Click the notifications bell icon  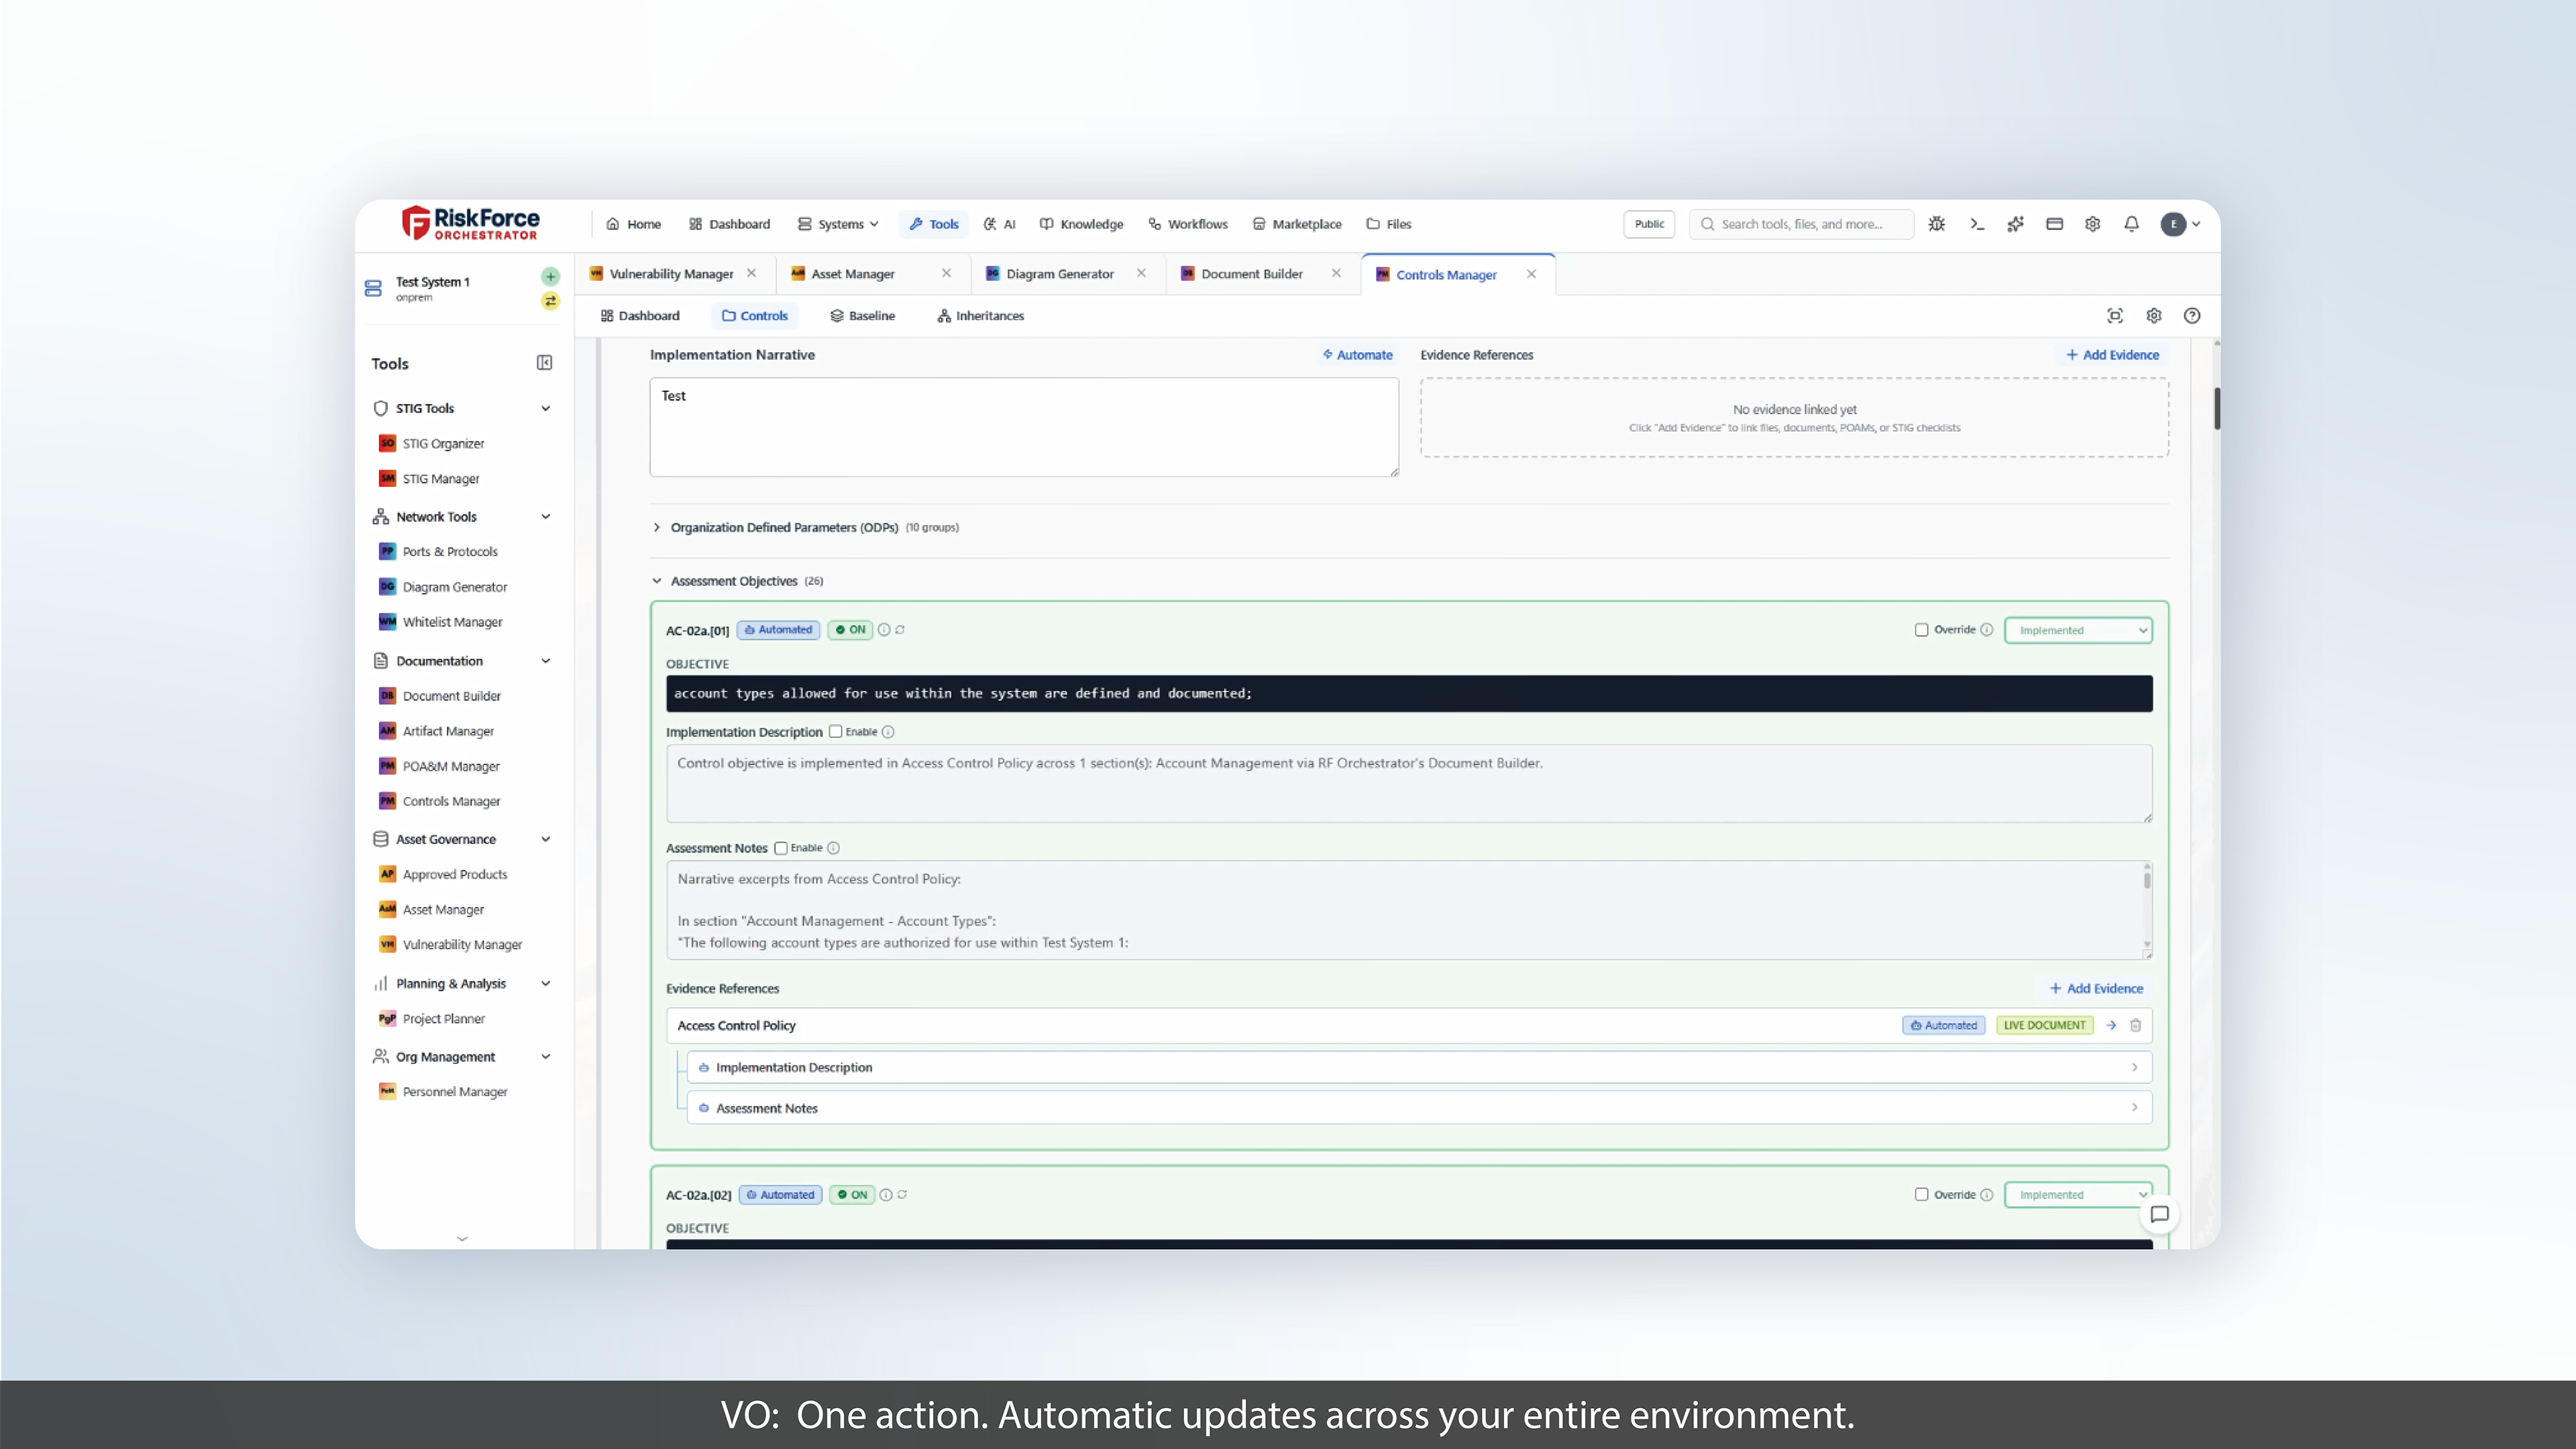[2131, 224]
